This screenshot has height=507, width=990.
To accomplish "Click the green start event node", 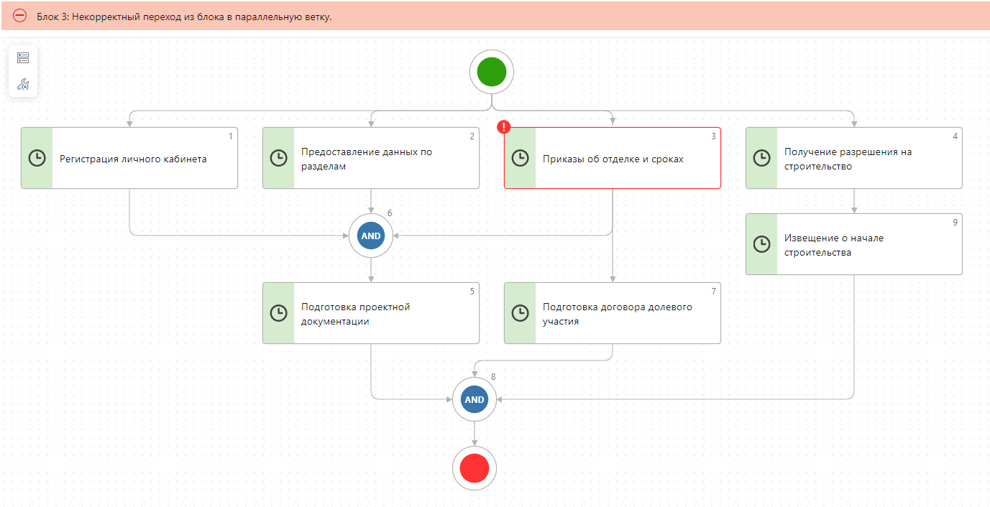I will (x=492, y=73).
